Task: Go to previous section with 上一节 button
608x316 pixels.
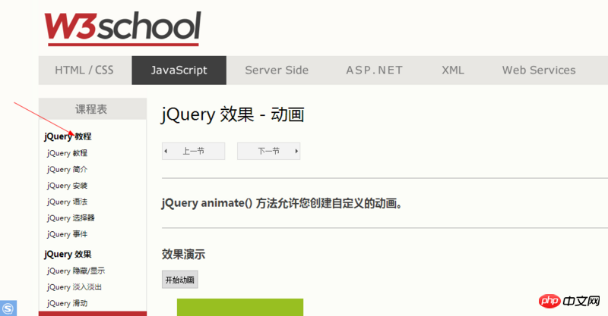Action: click(194, 151)
